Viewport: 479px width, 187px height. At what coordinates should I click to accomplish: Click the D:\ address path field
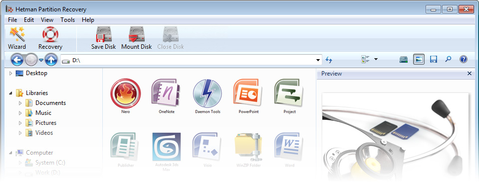tap(191, 60)
